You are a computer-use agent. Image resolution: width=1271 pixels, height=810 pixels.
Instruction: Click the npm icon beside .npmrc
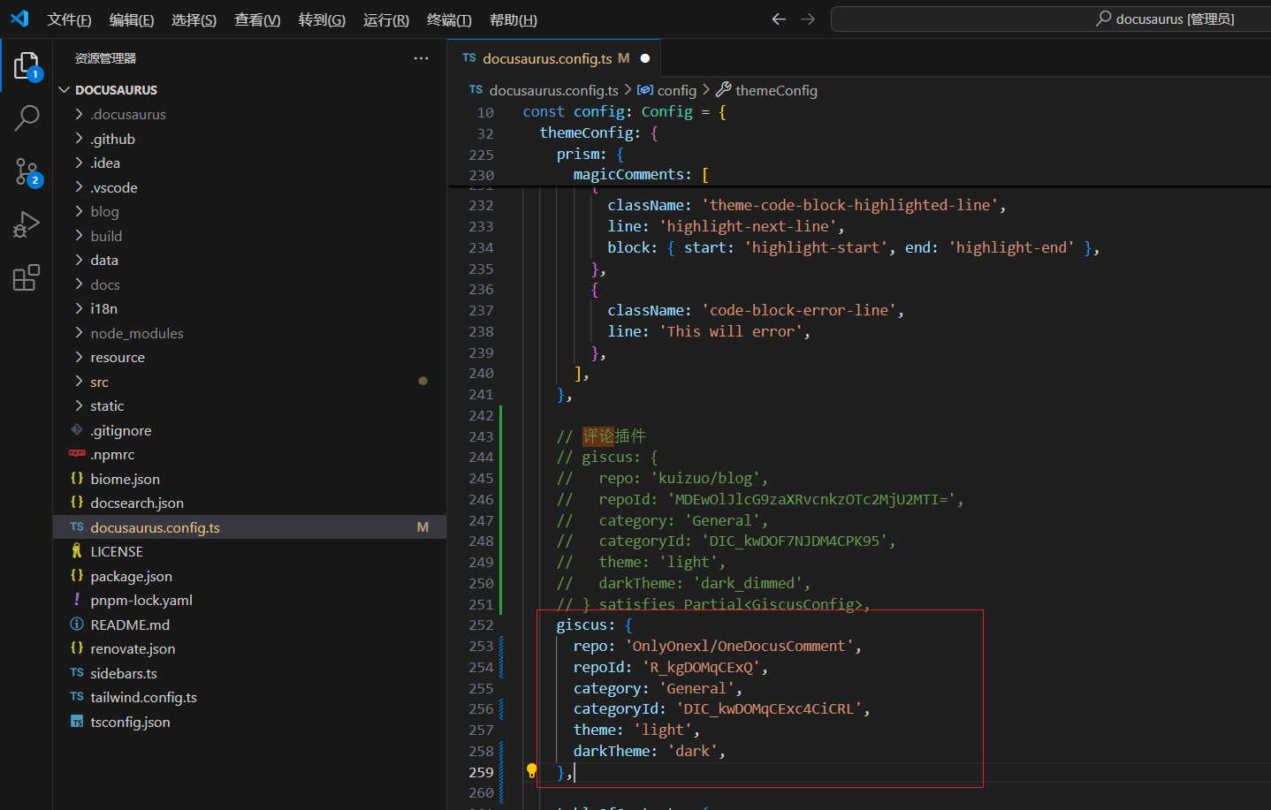[x=77, y=454]
